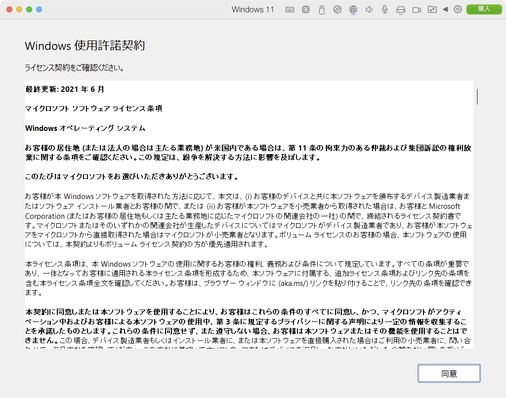Click the green 購入 purchase button
This screenshot has height=398, width=506.
[x=484, y=9]
